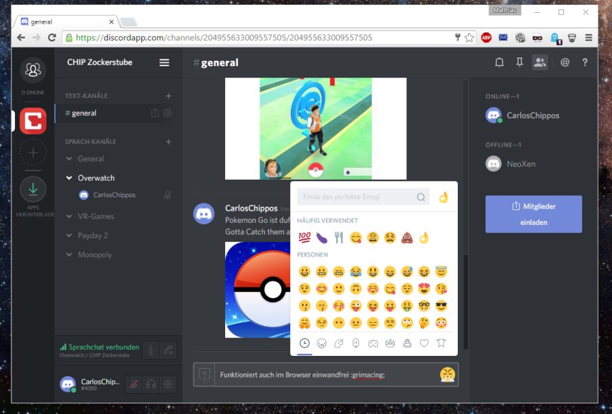
Task: Toggle microphone mute in user panel
Action: coord(133,384)
